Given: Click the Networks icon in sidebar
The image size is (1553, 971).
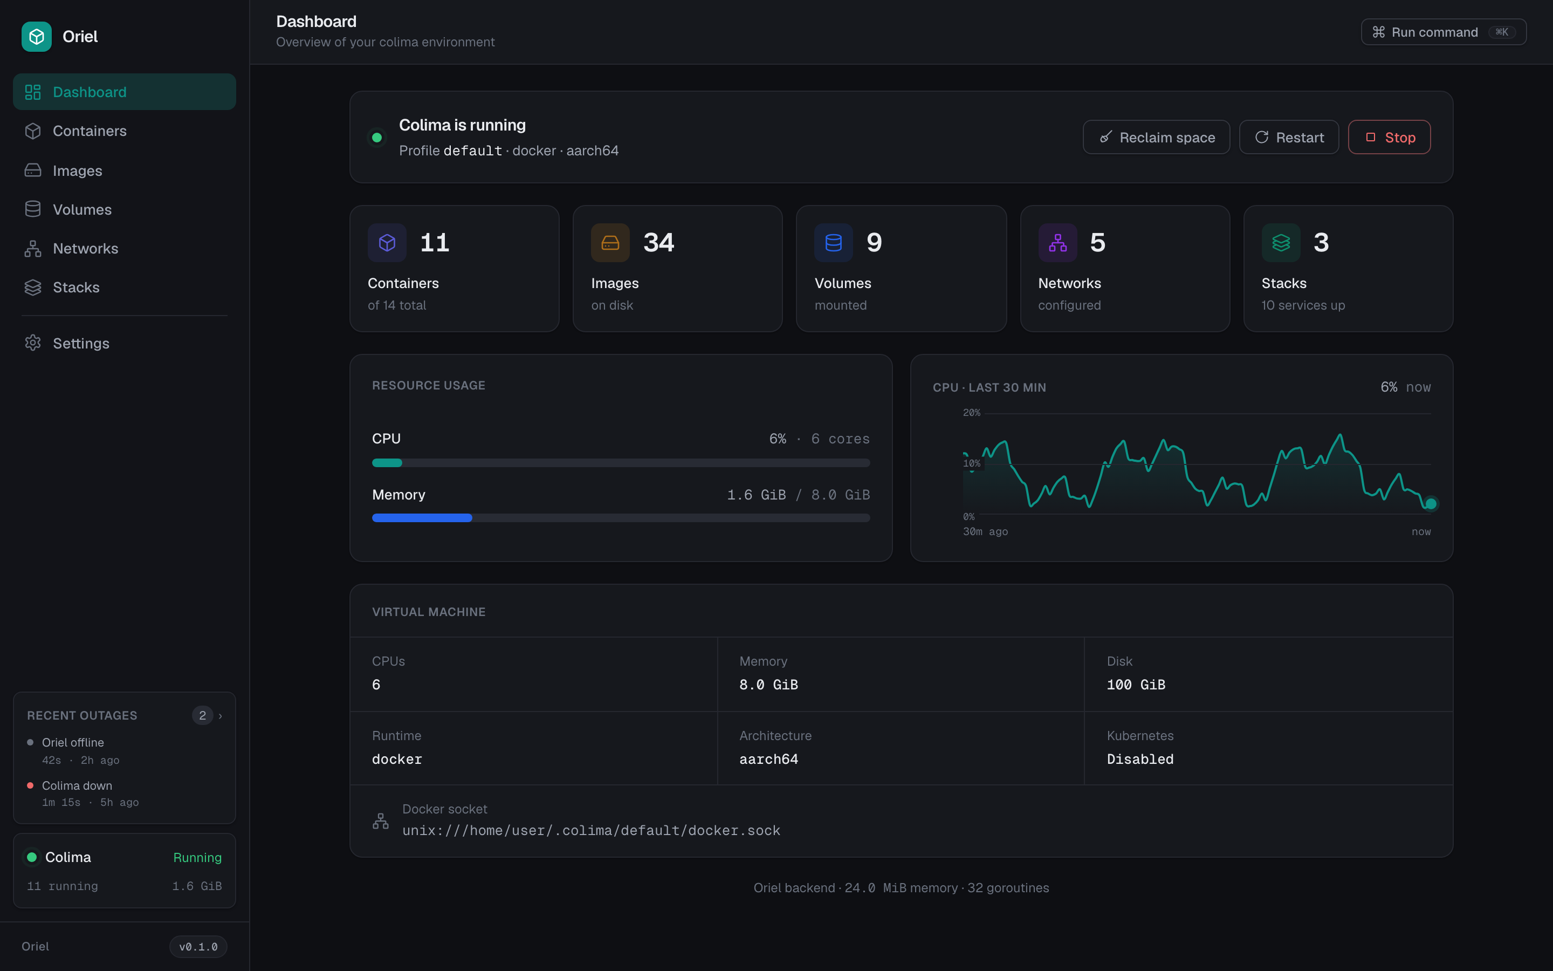Looking at the screenshot, I should (33, 249).
